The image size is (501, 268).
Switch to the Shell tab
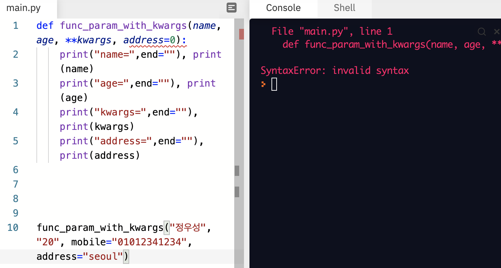click(344, 8)
